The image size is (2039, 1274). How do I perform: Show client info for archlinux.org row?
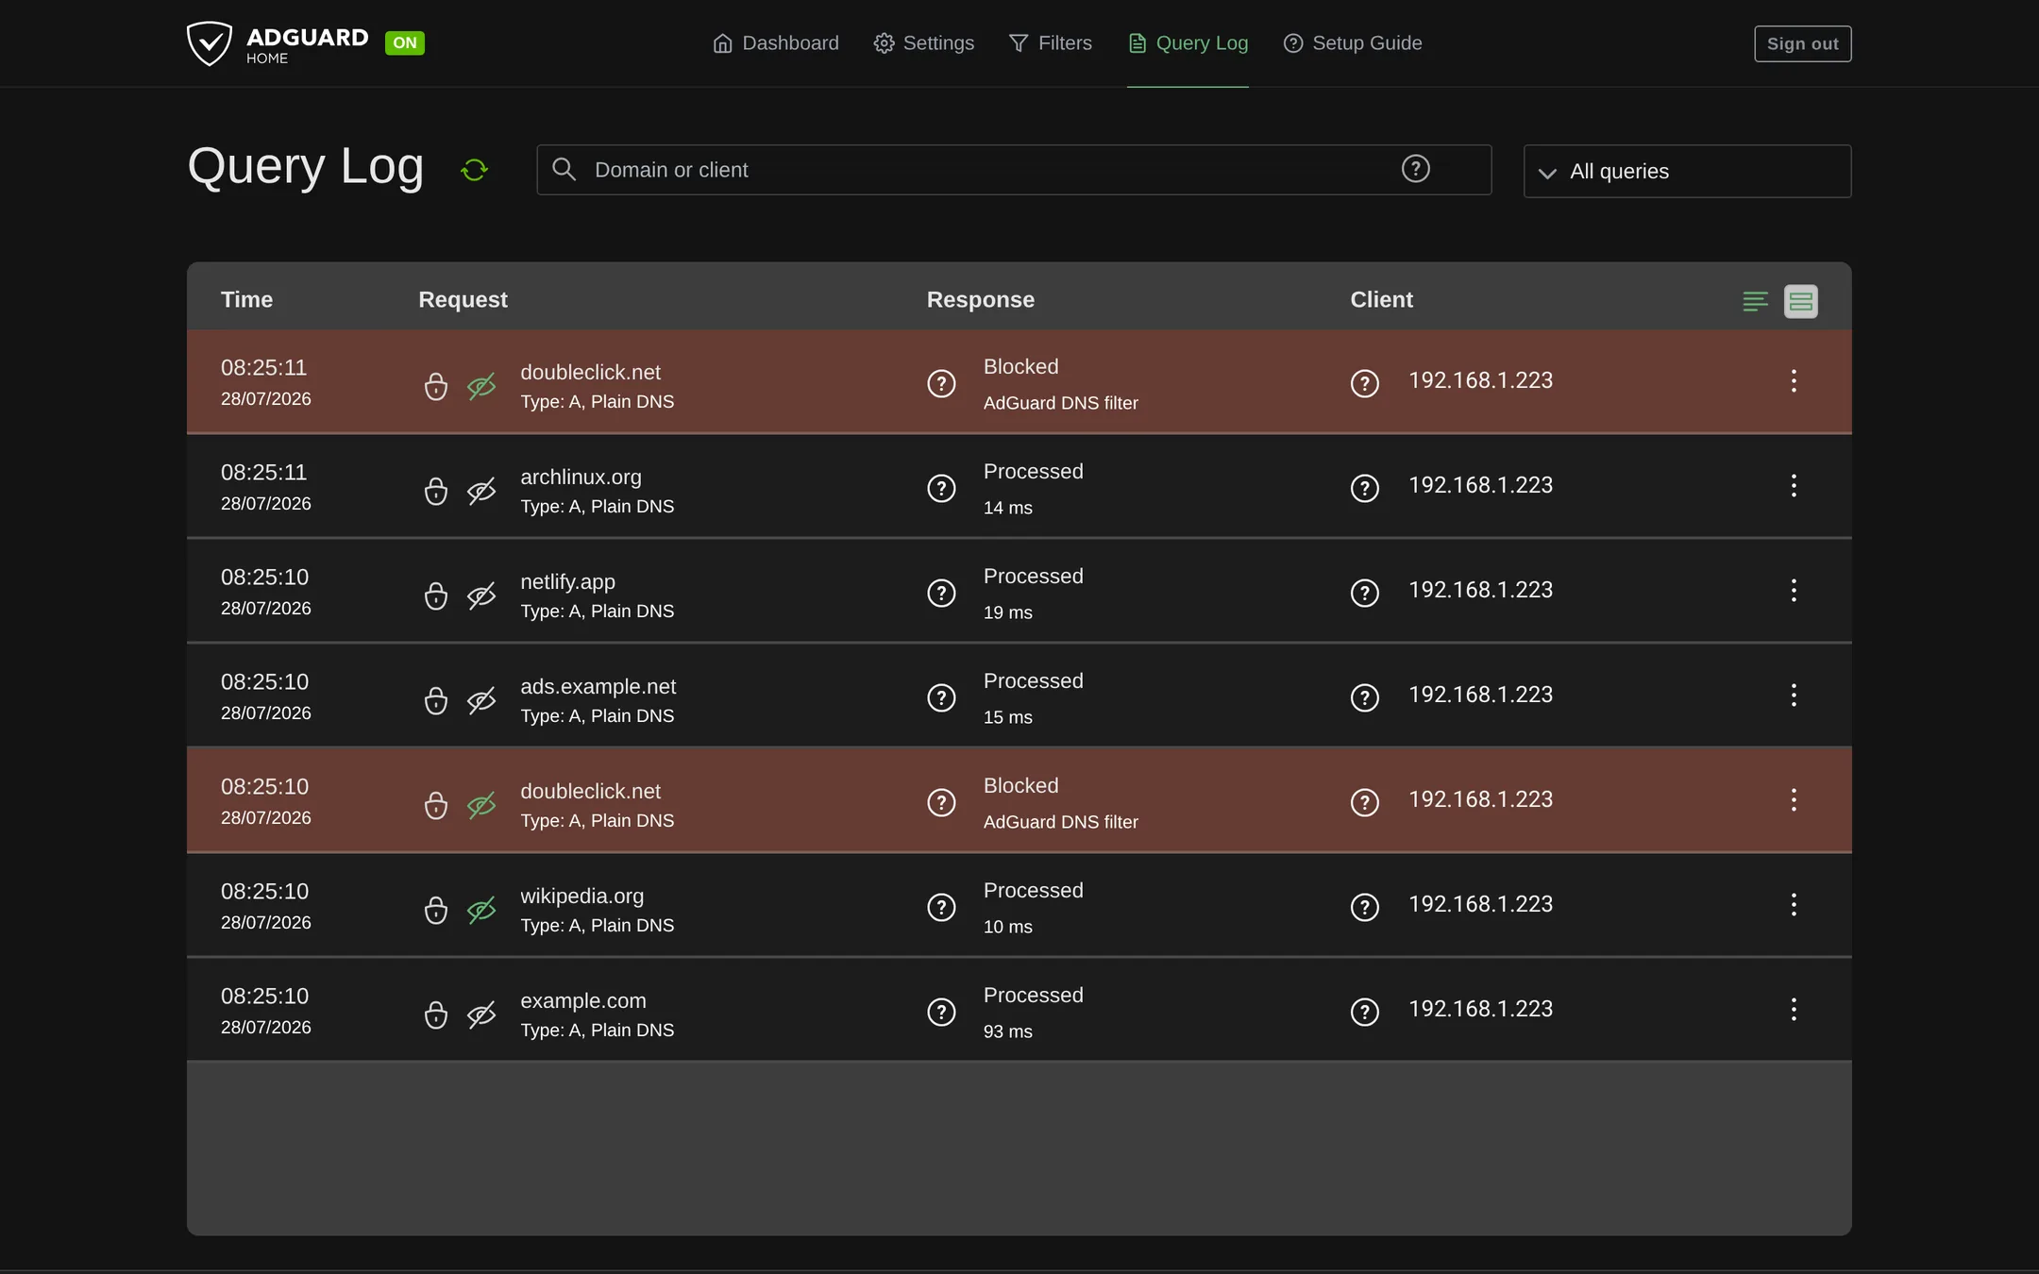click(x=1364, y=488)
